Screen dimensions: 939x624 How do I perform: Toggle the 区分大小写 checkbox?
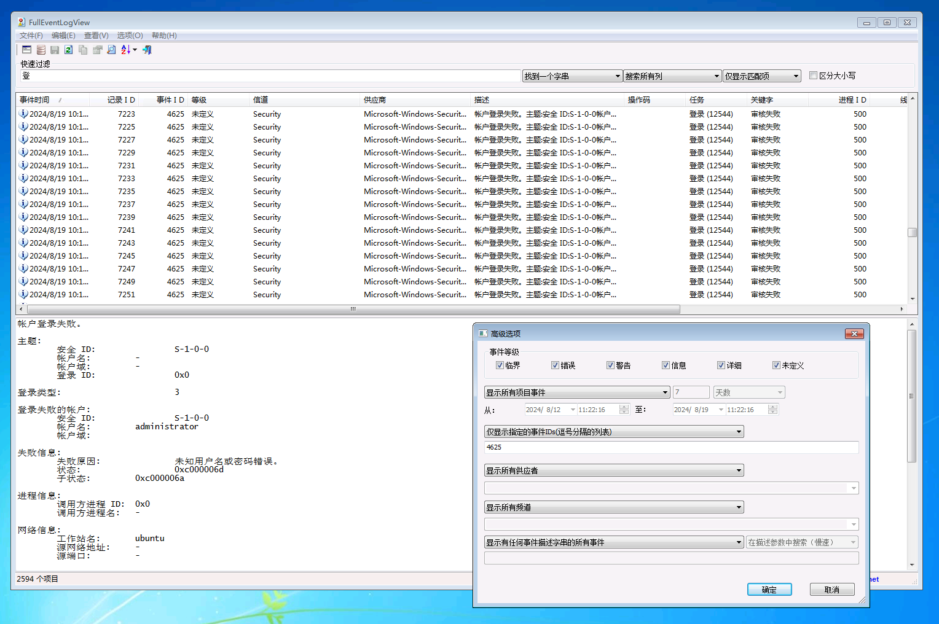coord(813,76)
